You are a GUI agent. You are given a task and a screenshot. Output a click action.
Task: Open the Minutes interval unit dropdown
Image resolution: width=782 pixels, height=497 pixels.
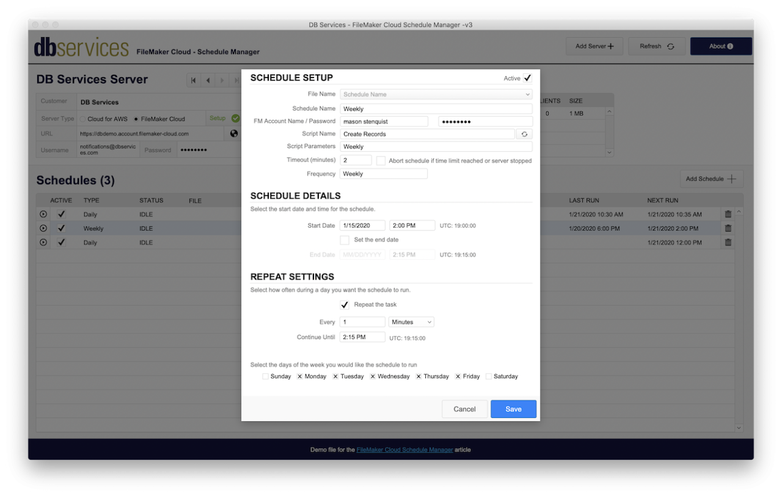[x=411, y=322]
